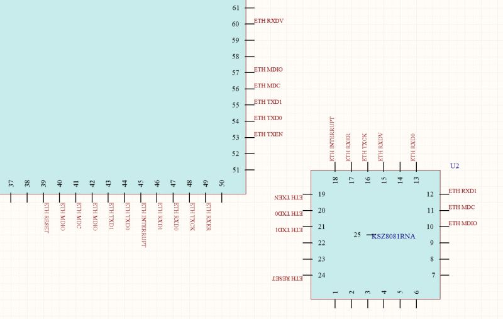Select pin 51 stub on the large chip

pos(250,170)
